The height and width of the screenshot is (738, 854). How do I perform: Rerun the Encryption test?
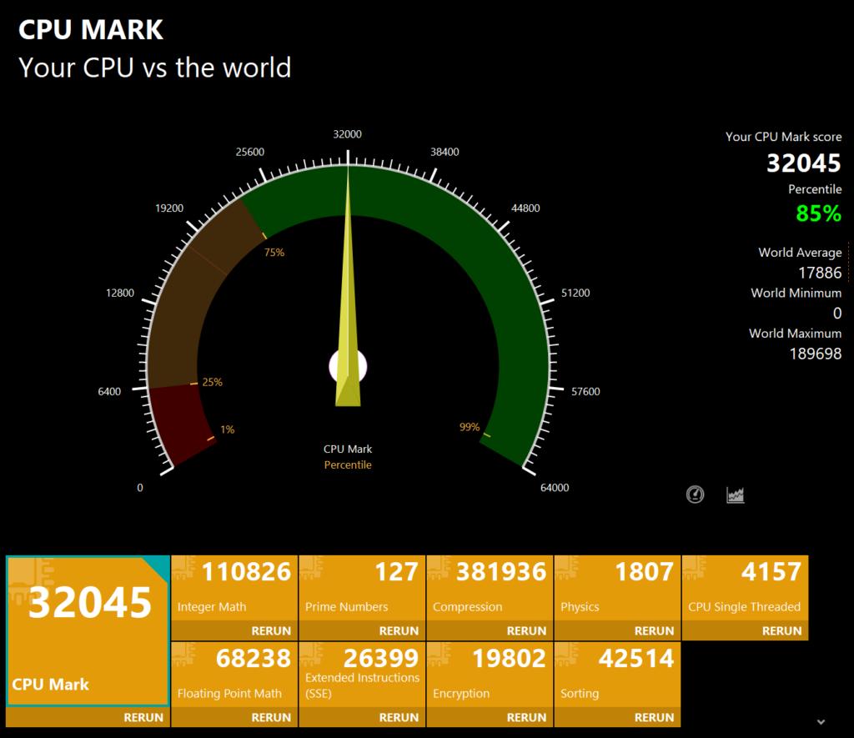527,717
